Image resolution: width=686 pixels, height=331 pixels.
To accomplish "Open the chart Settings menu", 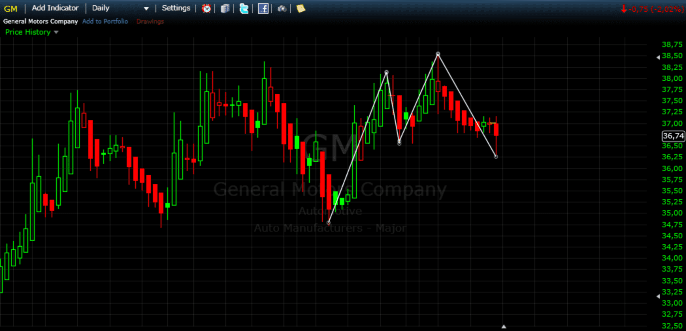I will [176, 8].
